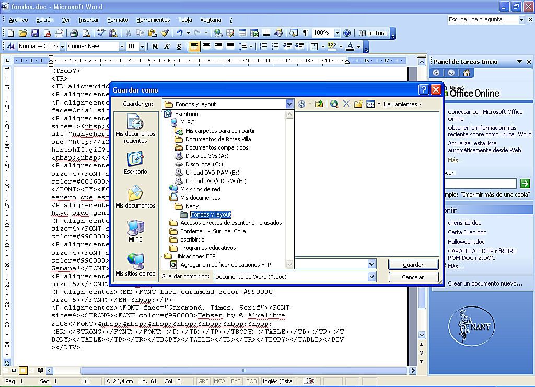Switch to Lectura reading layout

coord(373,33)
